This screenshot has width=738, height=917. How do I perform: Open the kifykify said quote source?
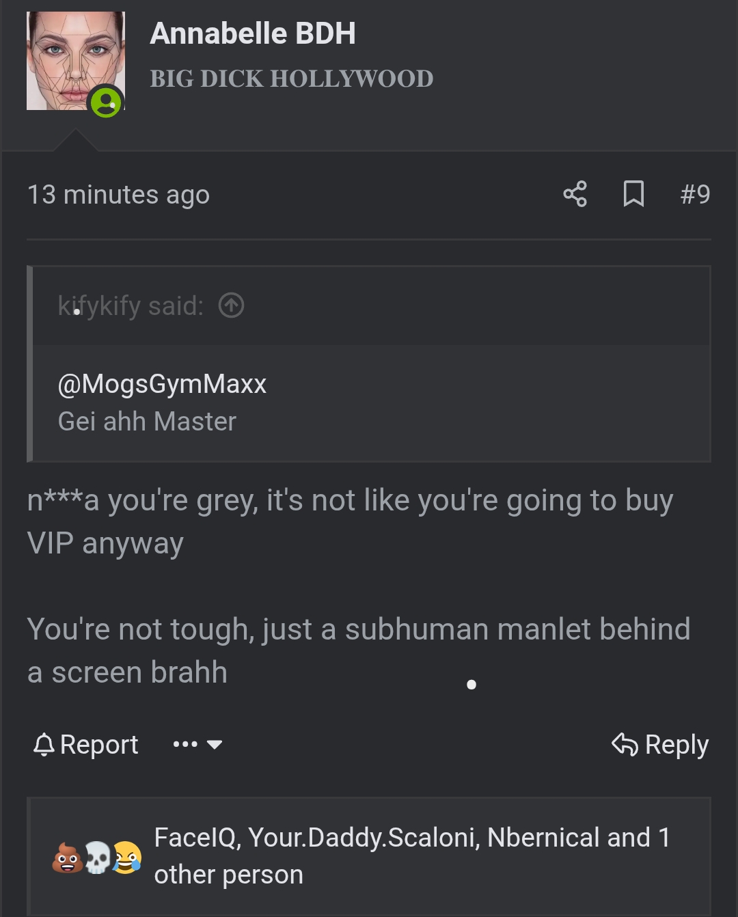point(131,306)
